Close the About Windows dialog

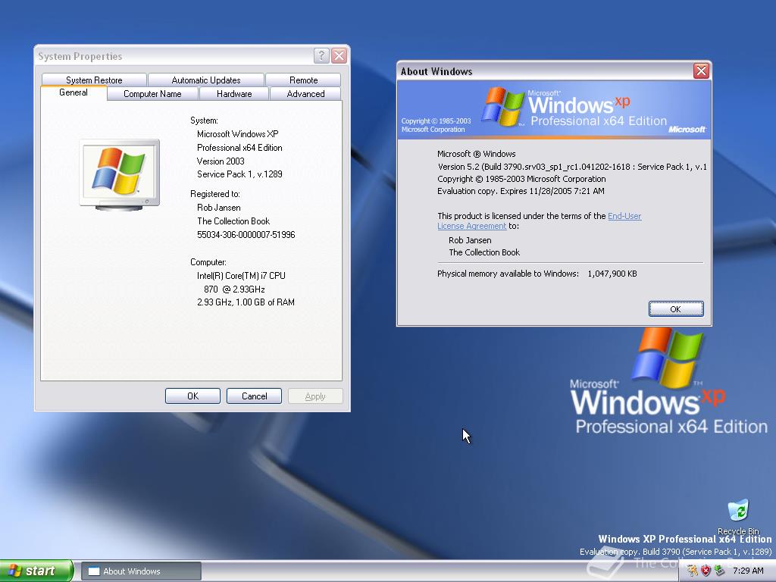(701, 70)
